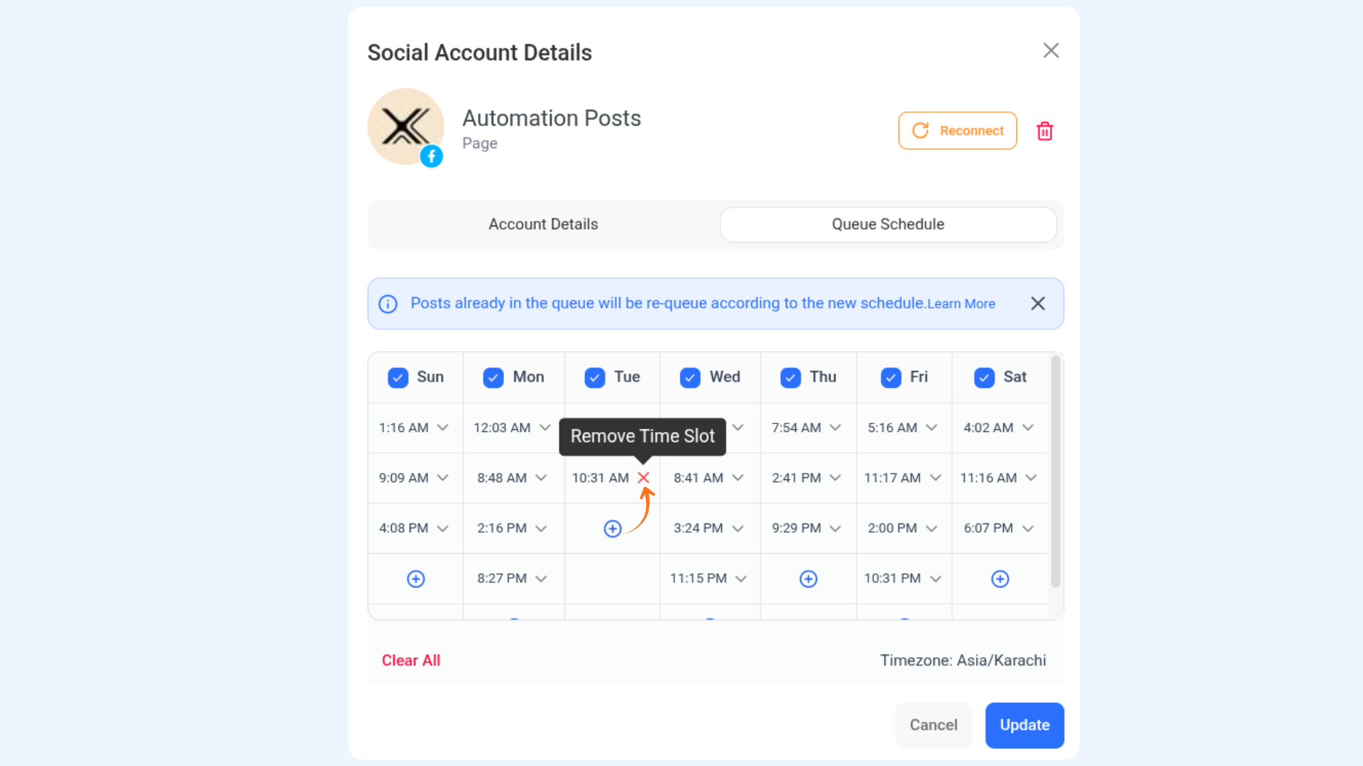Add a time slot under Tuesday

pos(613,528)
